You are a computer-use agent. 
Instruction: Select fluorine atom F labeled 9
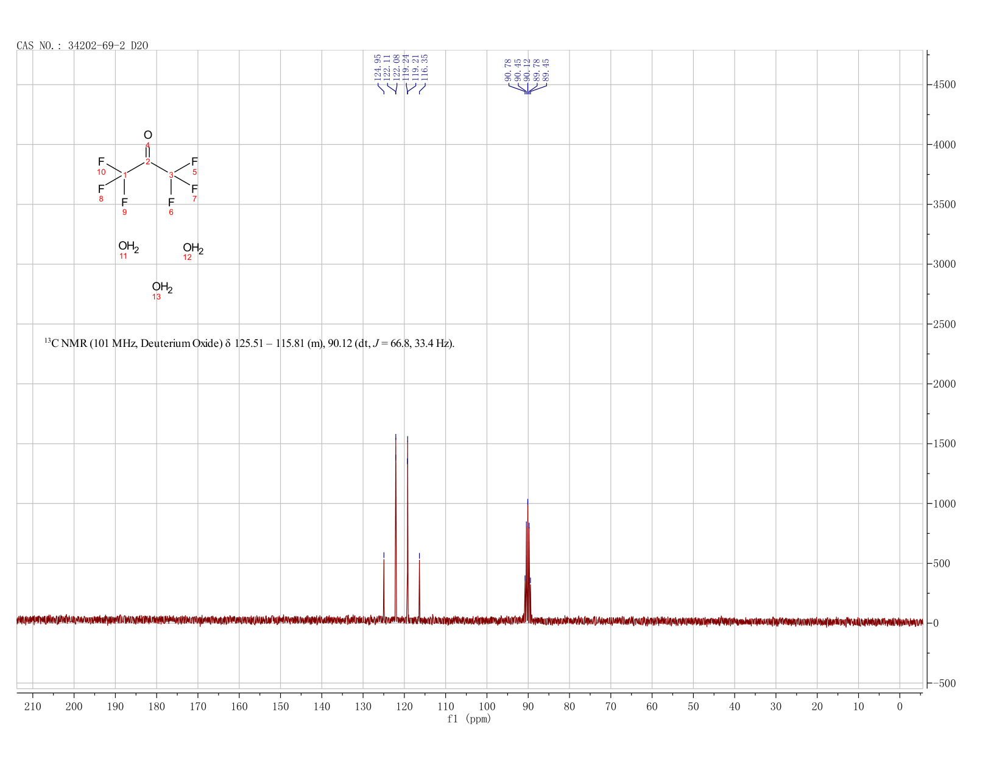pyautogui.click(x=124, y=202)
